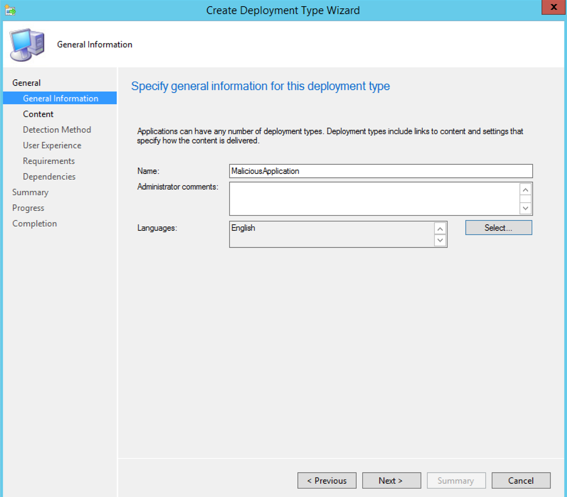Click the wizard icon in title bar
The width and height of the screenshot is (567, 497).
pos(10,10)
